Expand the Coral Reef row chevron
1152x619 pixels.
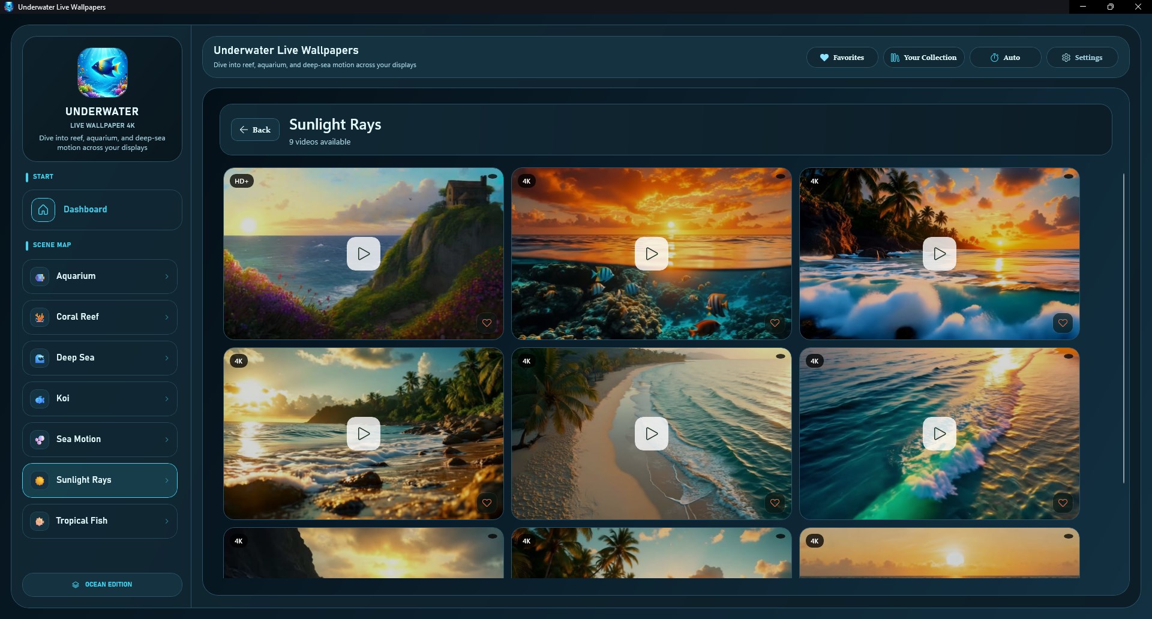pos(167,317)
